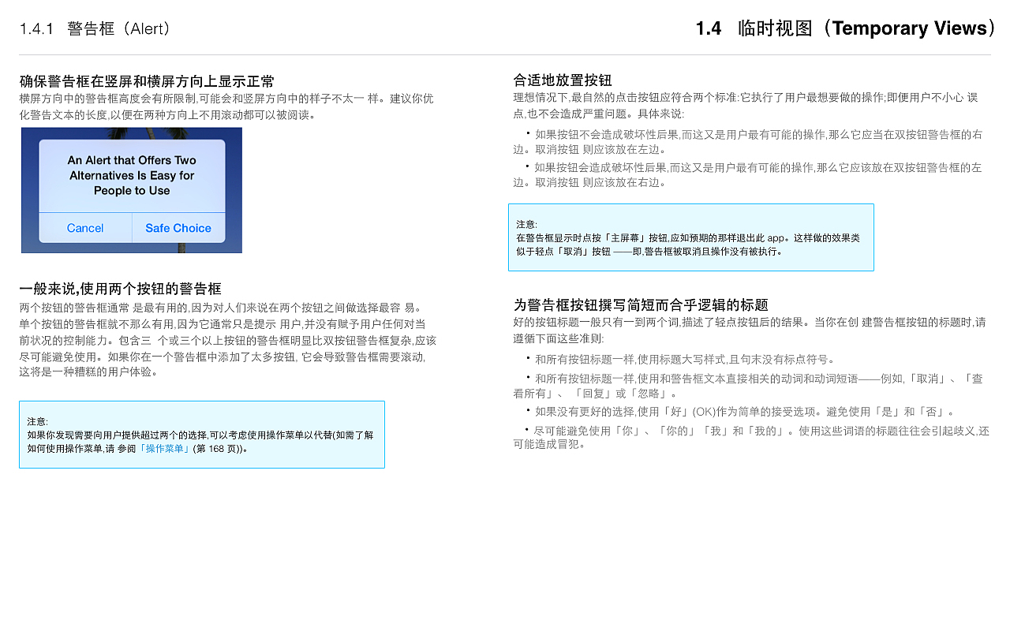Click the heading 为警告框按钮撰写简短而合乎逻辑的标题
1010x631 pixels.
click(x=641, y=305)
